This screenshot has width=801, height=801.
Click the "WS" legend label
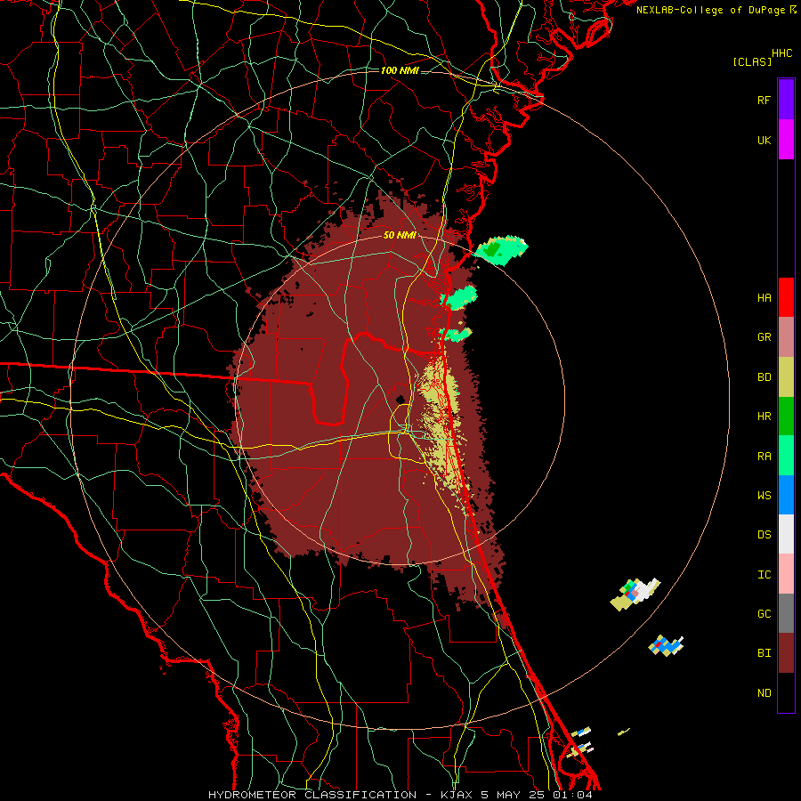pyautogui.click(x=764, y=495)
